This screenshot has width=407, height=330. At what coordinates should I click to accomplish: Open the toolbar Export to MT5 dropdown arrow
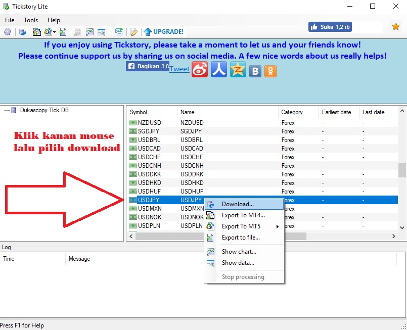pos(54,32)
